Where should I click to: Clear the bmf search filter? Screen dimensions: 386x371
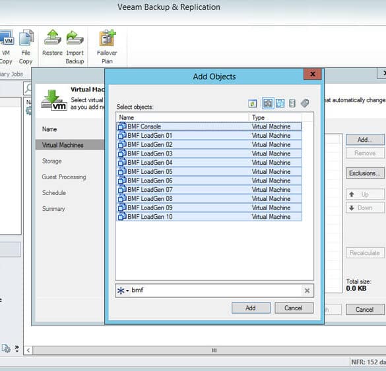tap(307, 291)
